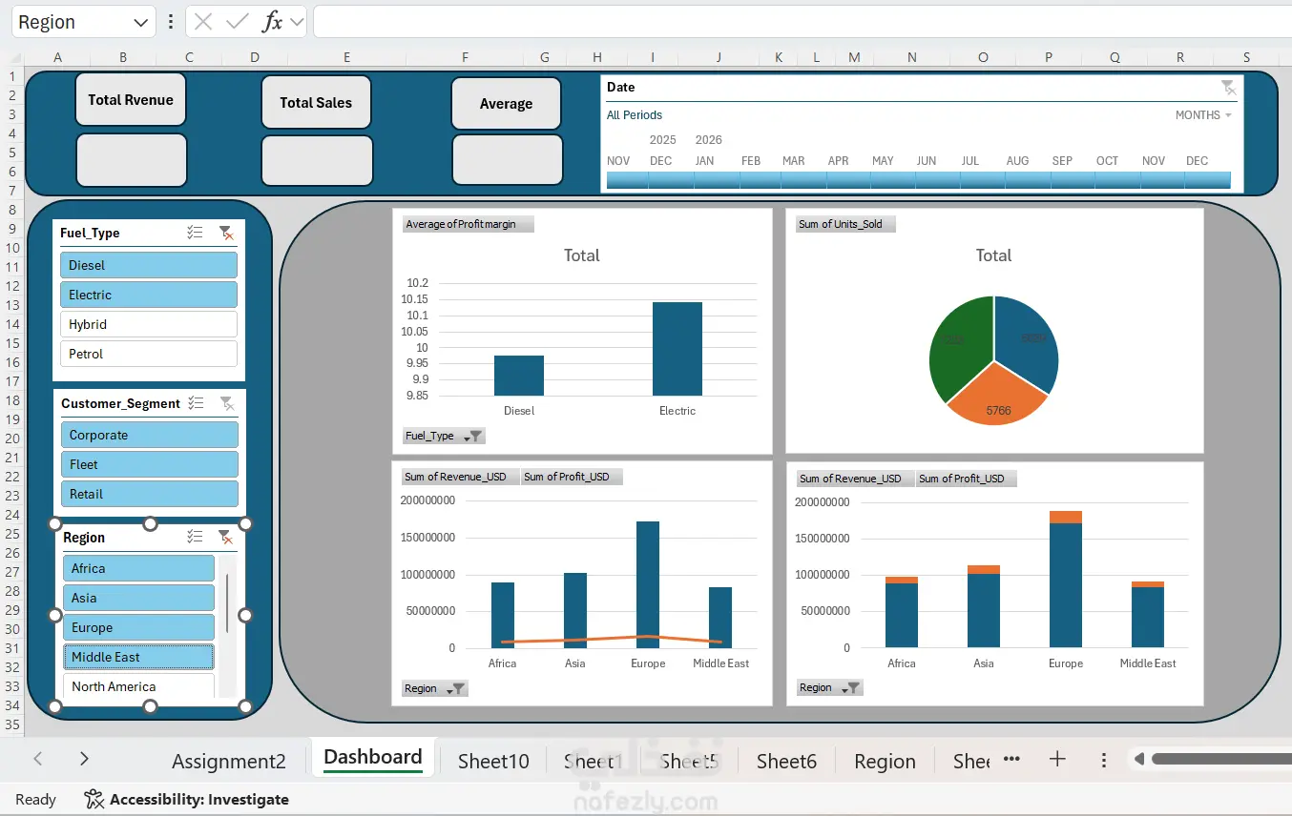Enable multi-select on the Region slicer
This screenshot has height=816, width=1292.
pos(195,537)
